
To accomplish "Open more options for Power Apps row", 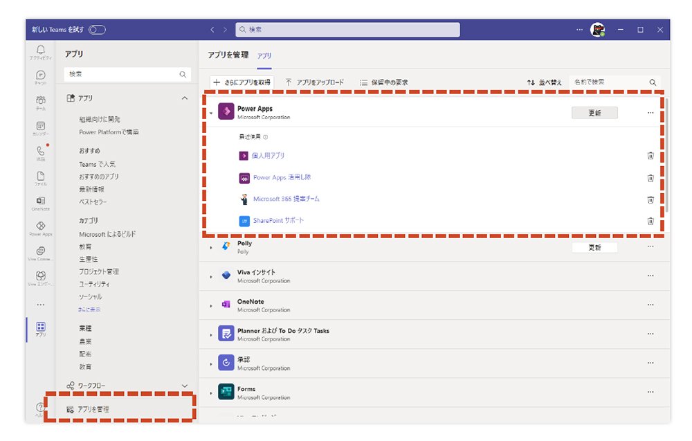I will click(650, 113).
